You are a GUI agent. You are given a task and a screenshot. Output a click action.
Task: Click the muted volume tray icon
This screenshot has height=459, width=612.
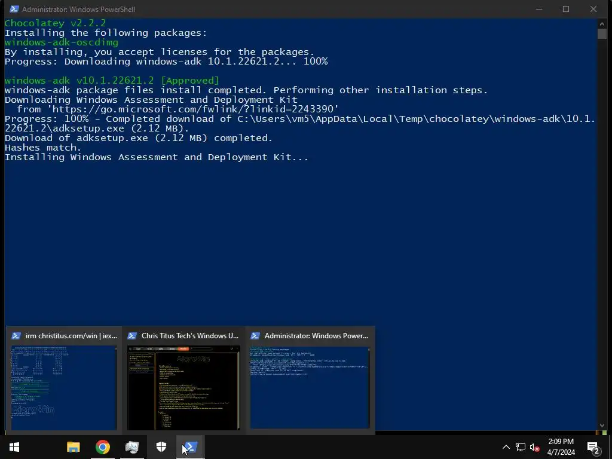click(534, 447)
